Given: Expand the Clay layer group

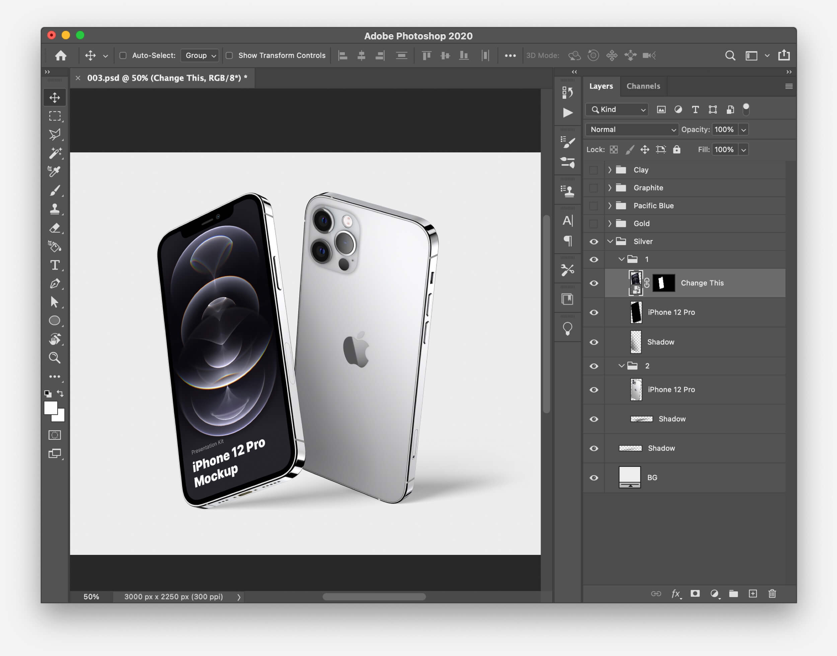Looking at the screenshot, I should click(x=609, y=170).
